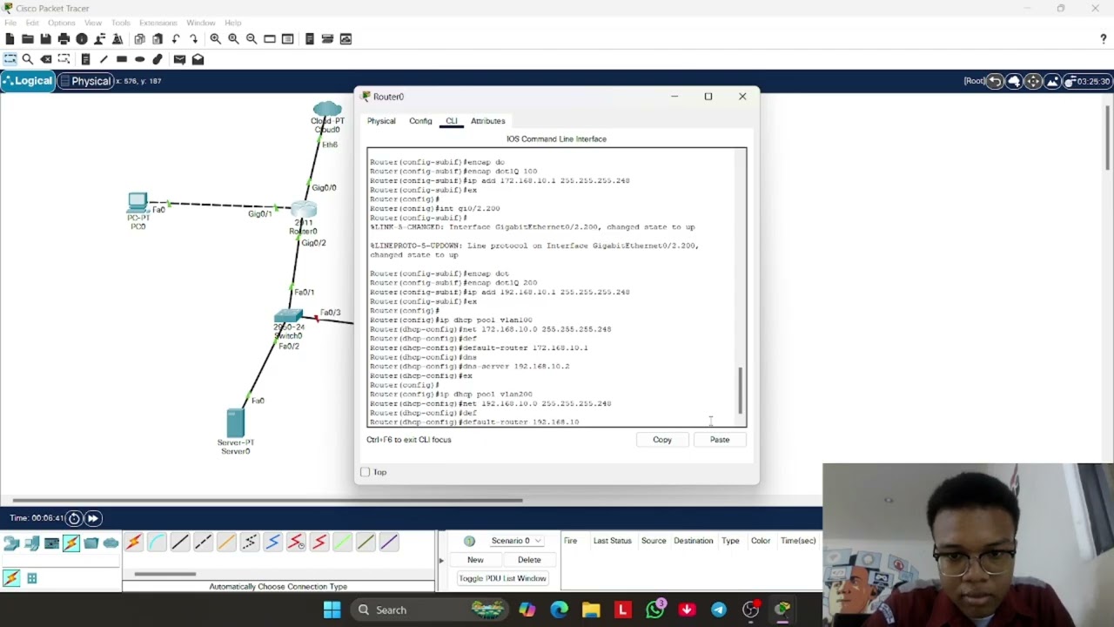Click inside the IOS CLI terminal
1114x627 pixels.
pos(552,287)
